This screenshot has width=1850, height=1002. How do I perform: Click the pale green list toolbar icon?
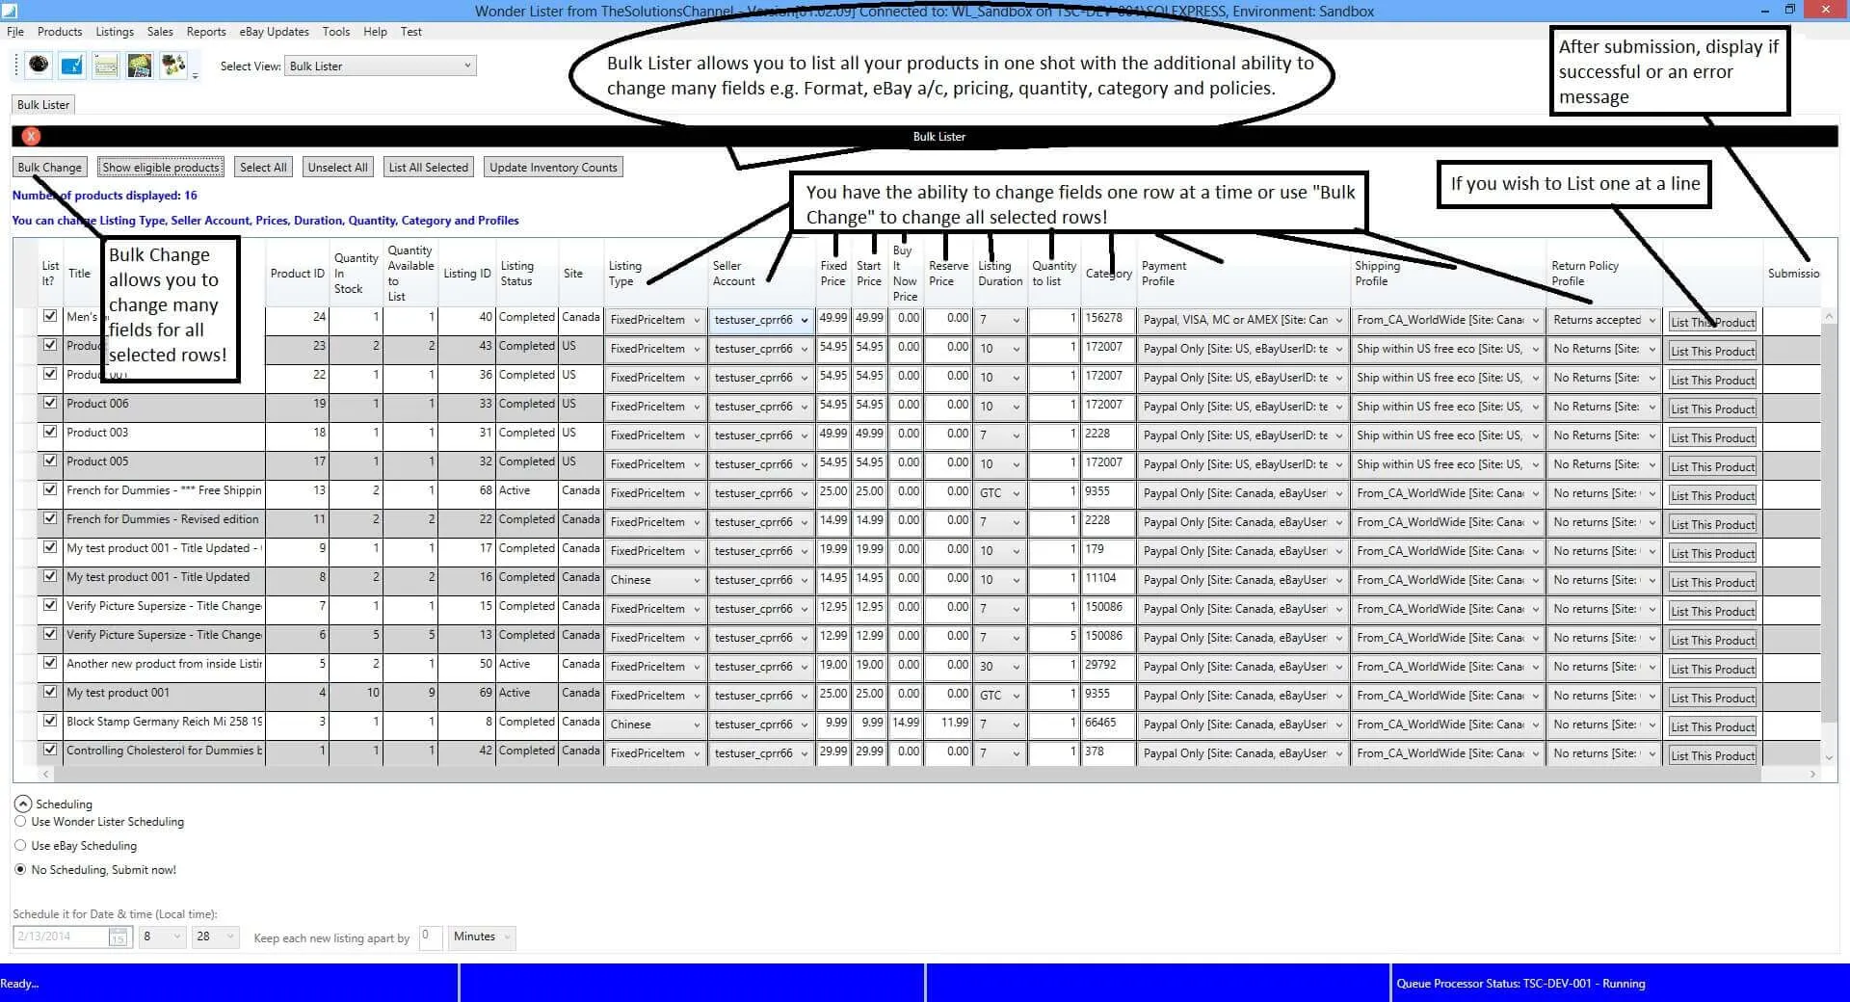pyautogui.click(x=106, y=65)
